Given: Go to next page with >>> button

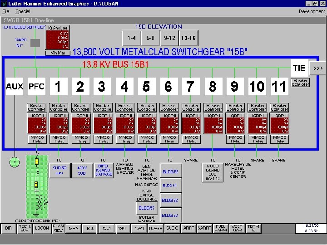Looking at the screenshot, I should pos(317,68).
